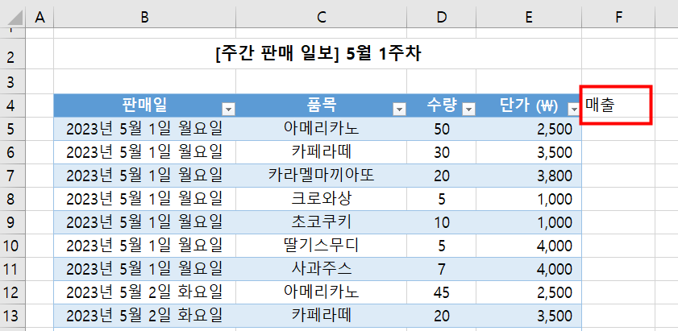Click the 수량 header cell

pyautogui.click(x=442, y=106)
